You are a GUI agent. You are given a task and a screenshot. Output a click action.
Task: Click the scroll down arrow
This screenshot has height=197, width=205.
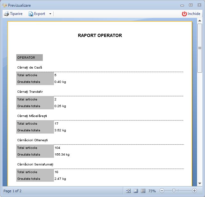(200, 183)
